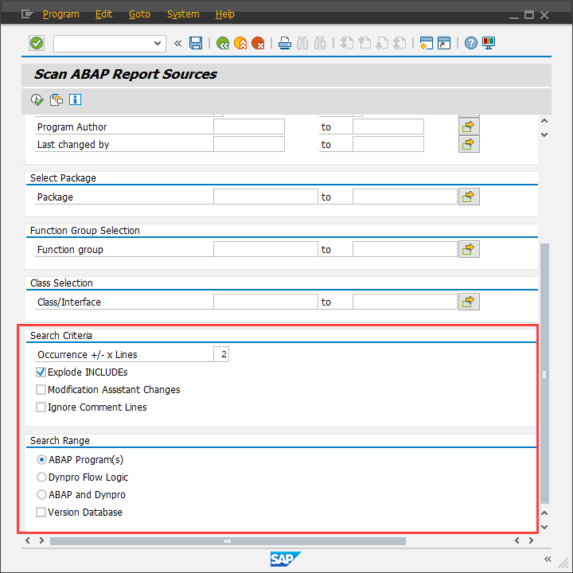The width and height of the screenshot is (573, 573).
Task: Open Help with the question mark icon
Action: (471, 44)
